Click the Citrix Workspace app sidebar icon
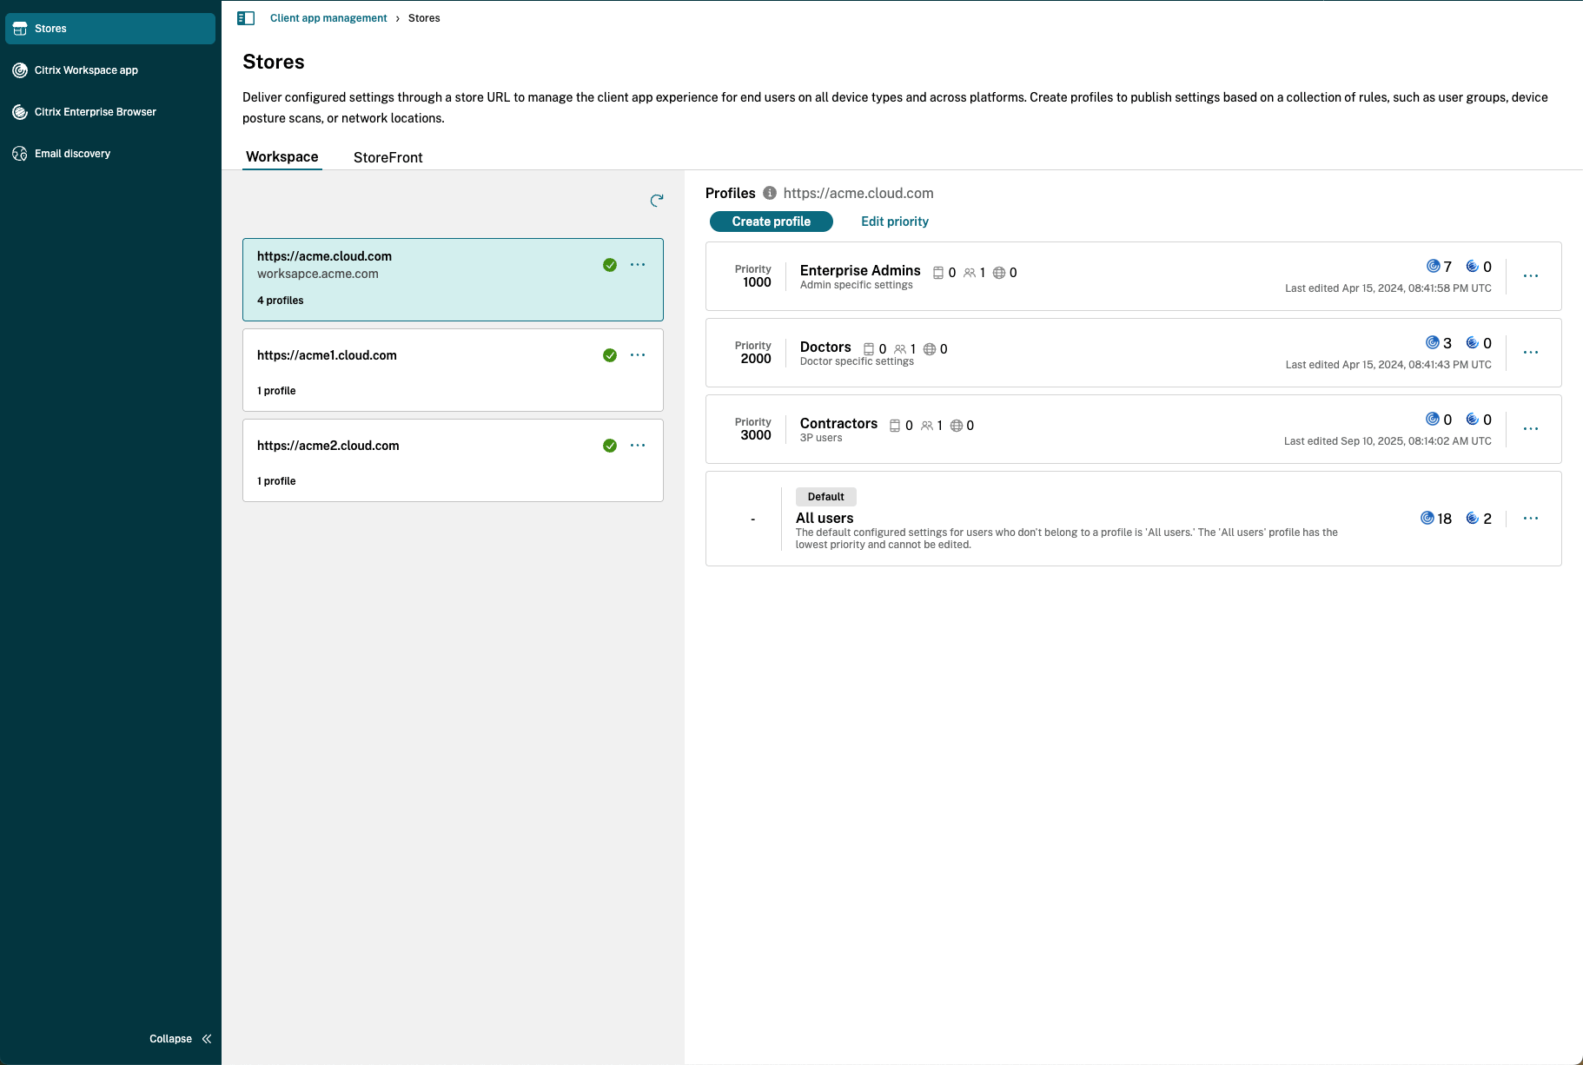The image size is (1583, 1065). 20,70
